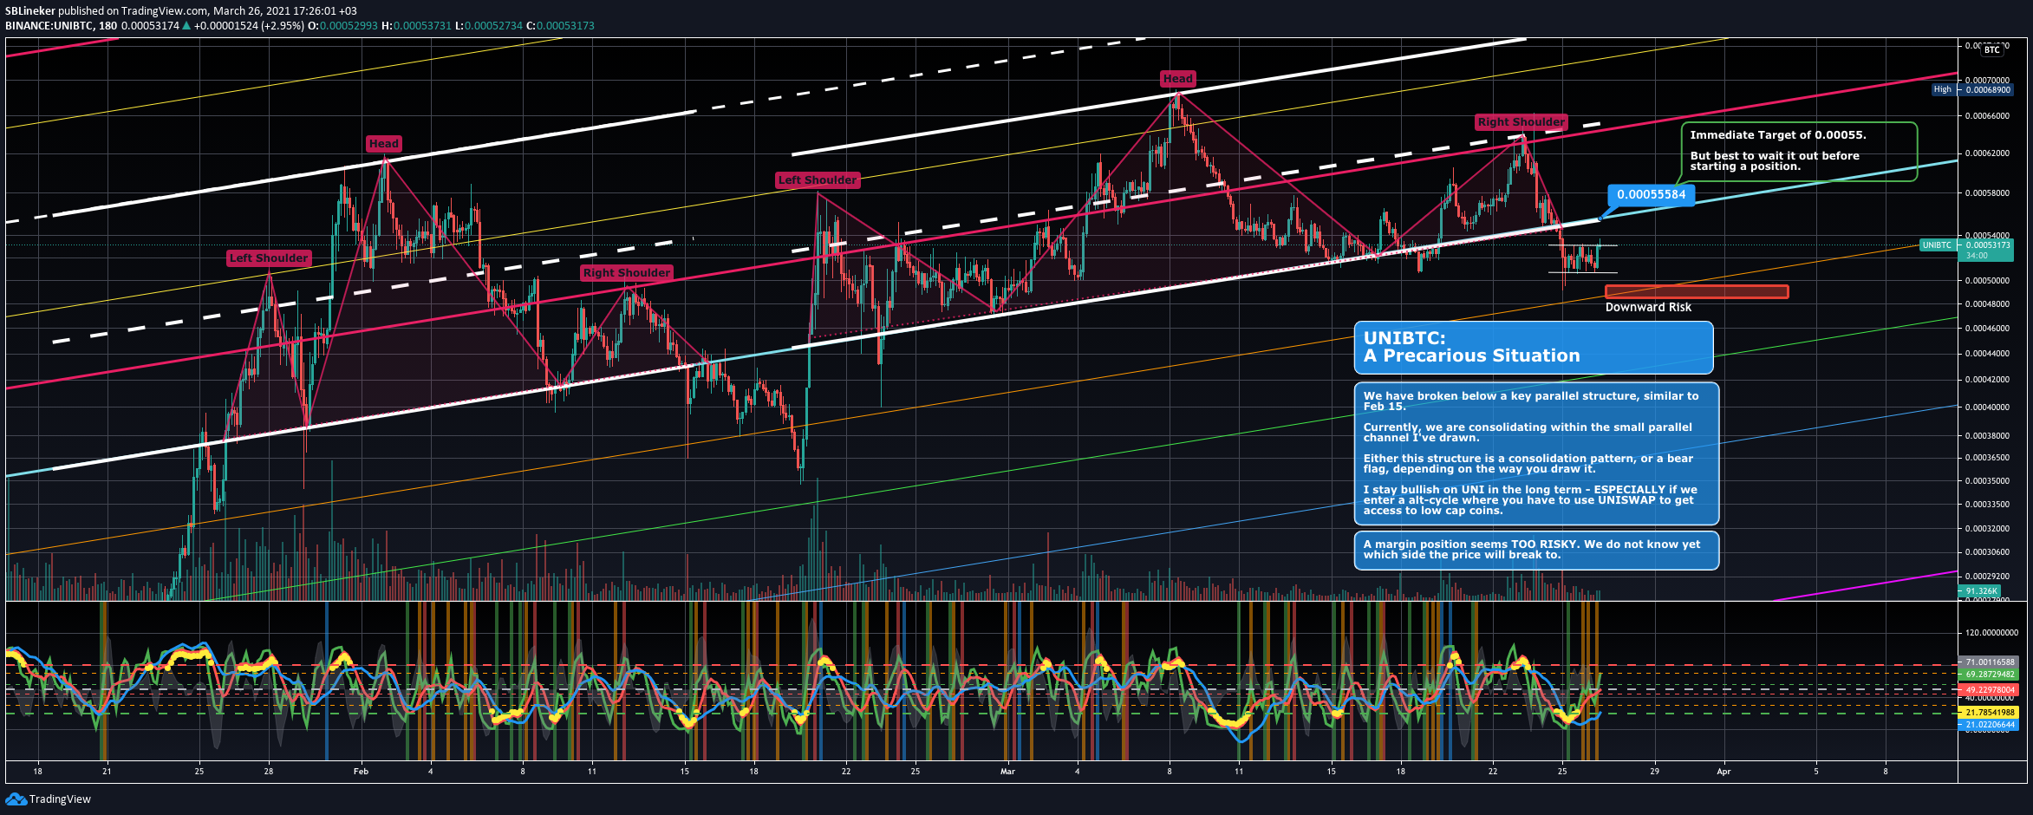Click the 'Right Shoulder' label above March 22
The height and width of the screenshot is (815, 2033).
(x=1521, y=122)
